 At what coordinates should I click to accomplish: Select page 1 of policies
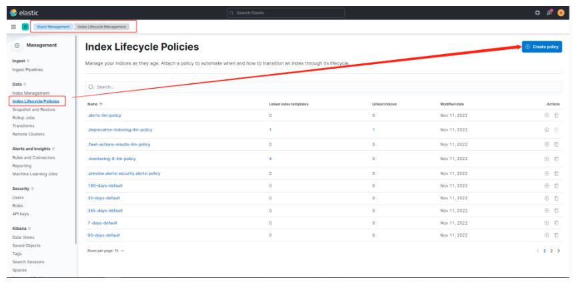[545, 251]
